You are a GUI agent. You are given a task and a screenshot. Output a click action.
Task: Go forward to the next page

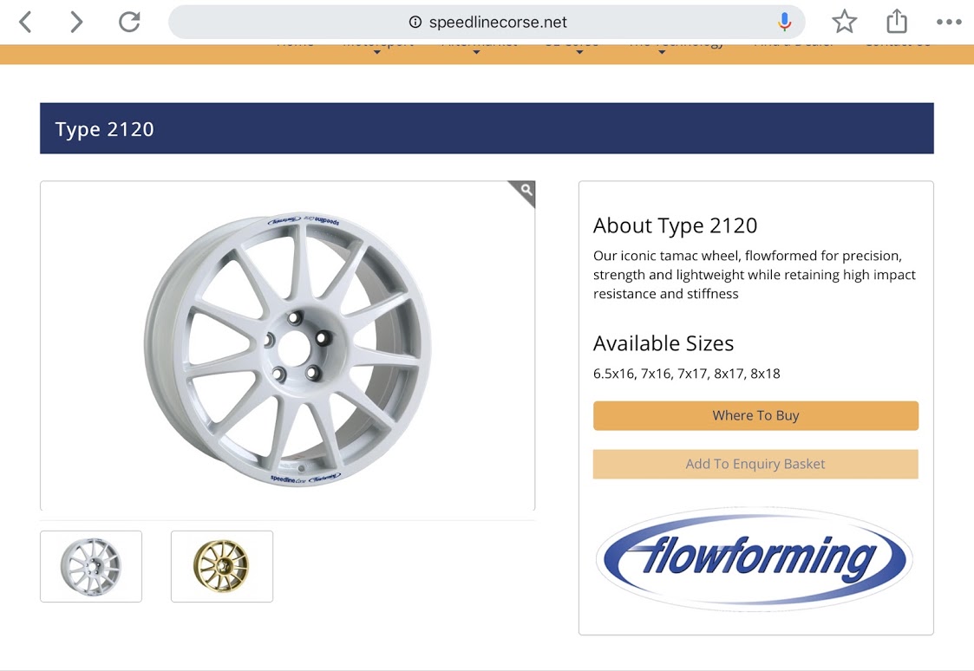(75, 23)
